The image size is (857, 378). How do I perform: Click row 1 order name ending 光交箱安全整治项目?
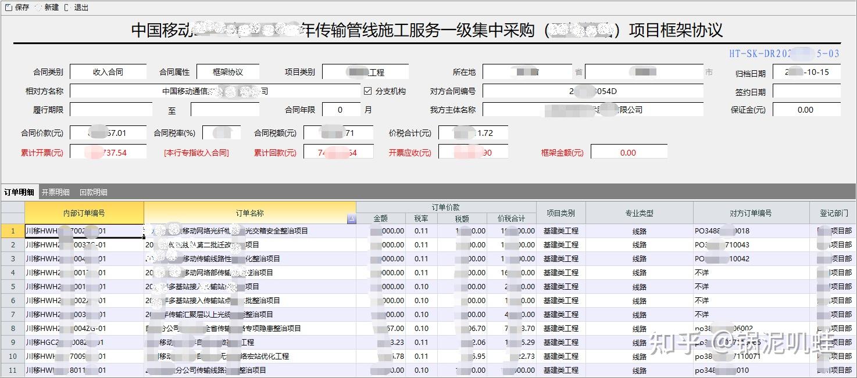(250, 231)
